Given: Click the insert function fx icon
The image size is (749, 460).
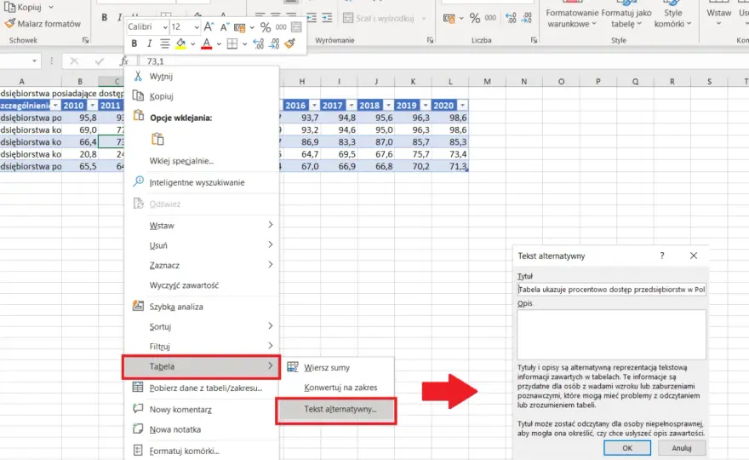Looking at the screenshot, I should 124,61.
